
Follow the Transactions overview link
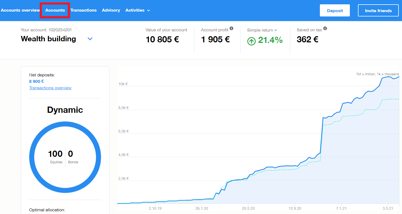50,88
